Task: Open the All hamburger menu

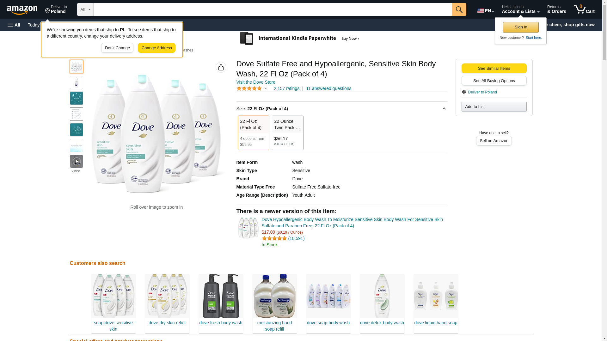Action: click(x=14, y=25)
